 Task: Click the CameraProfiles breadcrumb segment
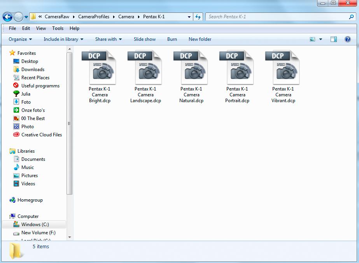pyautogui.click(x=94, y=17)
